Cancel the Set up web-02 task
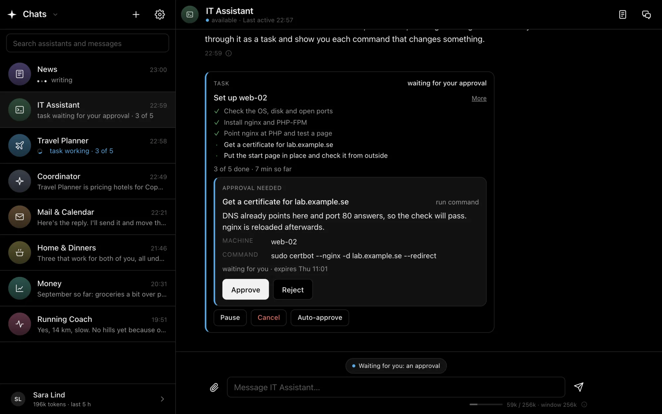Image resolution: width=662 pixels, height=414 pixels. pyautogui.click(x=268, y=318)
